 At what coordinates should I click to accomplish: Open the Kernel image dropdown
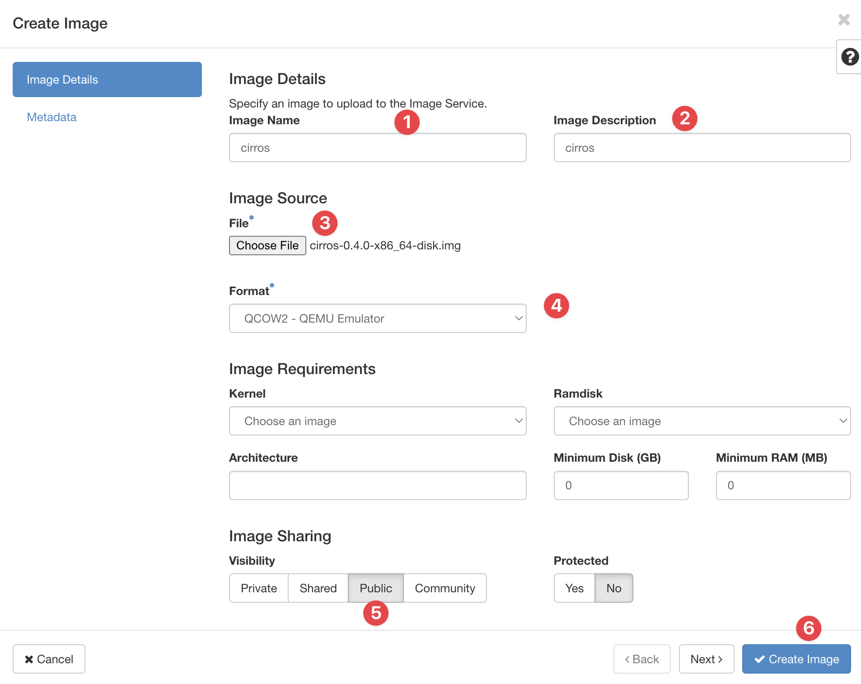[378, 421]
